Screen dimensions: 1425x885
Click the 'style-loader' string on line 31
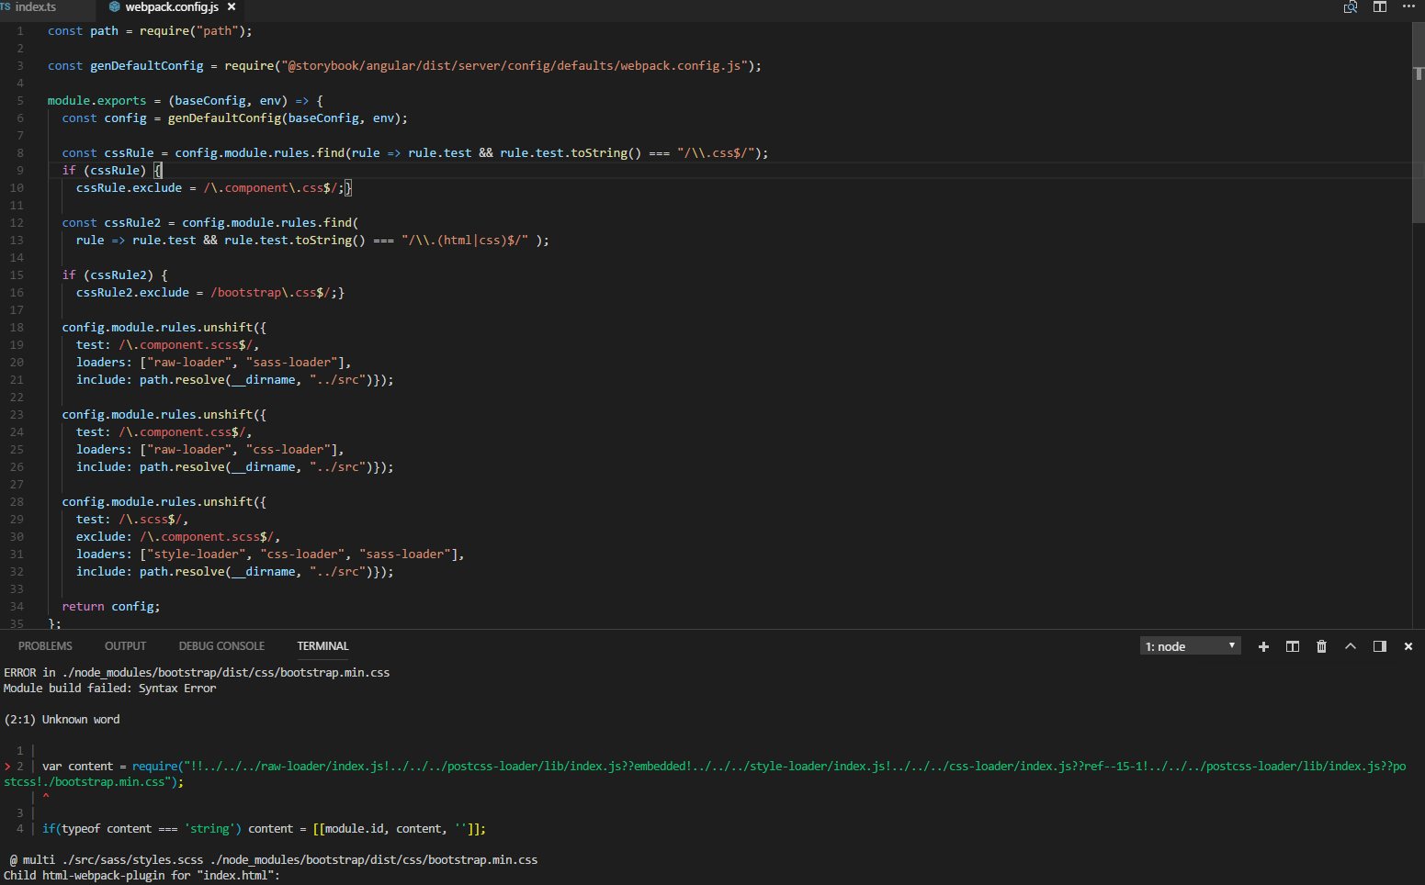point(196,555)
